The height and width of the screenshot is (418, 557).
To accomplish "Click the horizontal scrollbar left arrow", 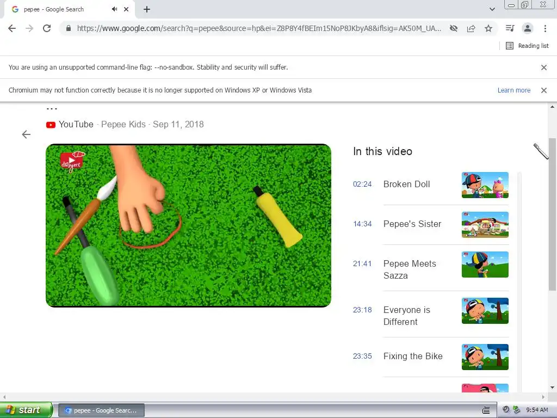I will (4, 397).
